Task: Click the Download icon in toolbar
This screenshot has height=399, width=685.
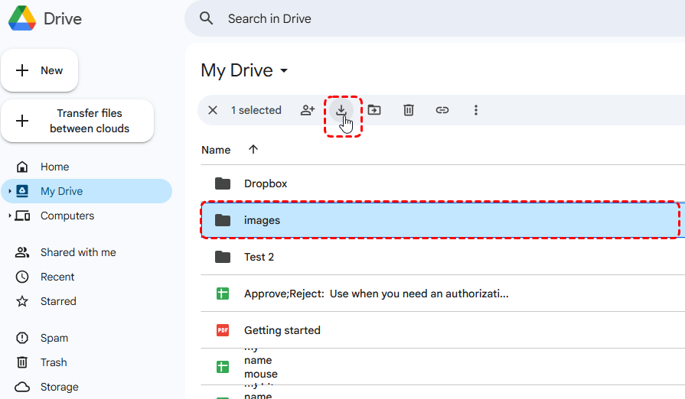Action: (341, 110)
